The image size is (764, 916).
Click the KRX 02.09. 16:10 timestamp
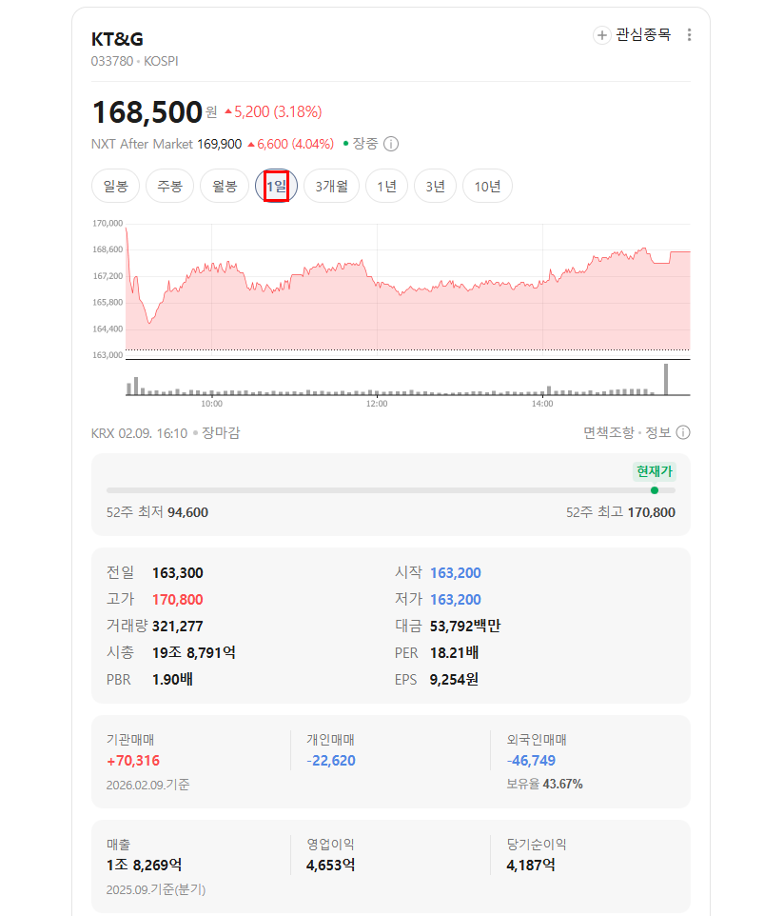140,433
